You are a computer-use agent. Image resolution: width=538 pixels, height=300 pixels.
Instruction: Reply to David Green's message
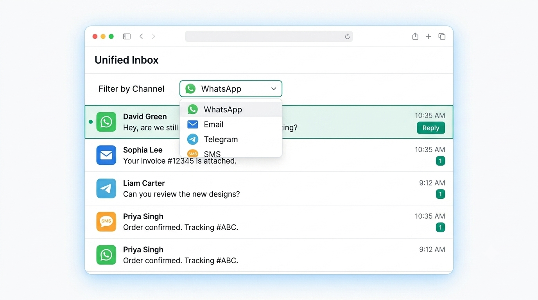click(431, 128)
